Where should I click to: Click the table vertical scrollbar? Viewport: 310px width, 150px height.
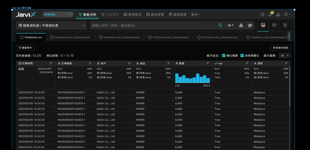click(290, 87)
